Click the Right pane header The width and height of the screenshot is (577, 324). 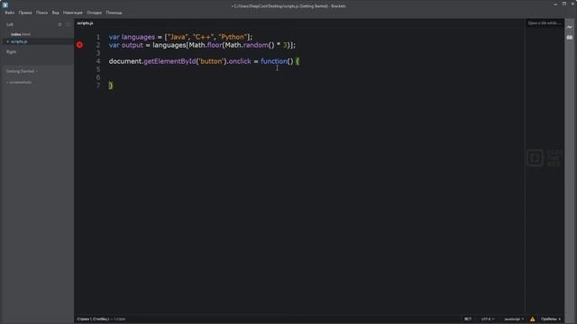coord(11,52)
